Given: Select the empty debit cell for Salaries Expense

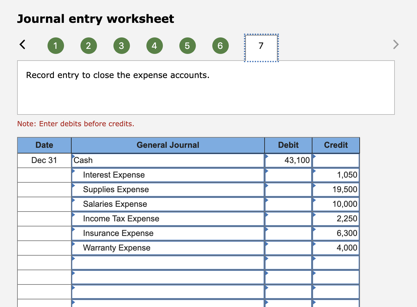Looking at the screenshot, I should (x=288, y=204).
